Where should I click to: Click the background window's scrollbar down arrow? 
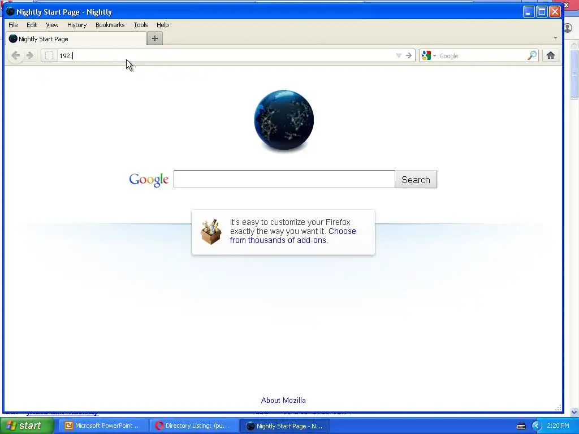click(x=574, y=412)
